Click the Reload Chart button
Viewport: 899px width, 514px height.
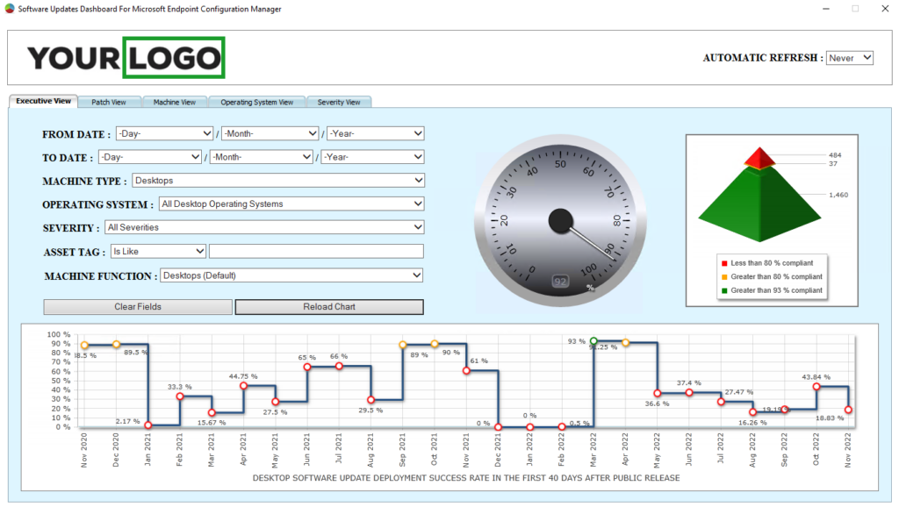(328, 307)
